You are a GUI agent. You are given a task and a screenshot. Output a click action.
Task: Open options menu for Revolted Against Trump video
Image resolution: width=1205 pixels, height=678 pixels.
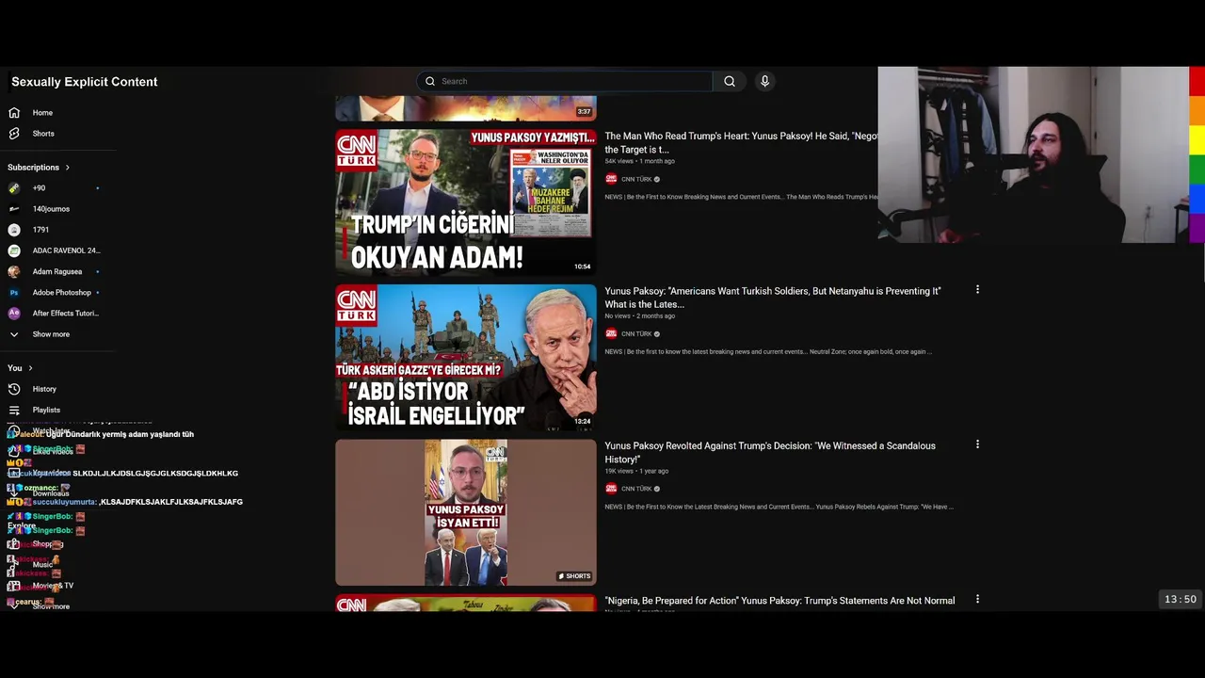(x=977, y=444)
